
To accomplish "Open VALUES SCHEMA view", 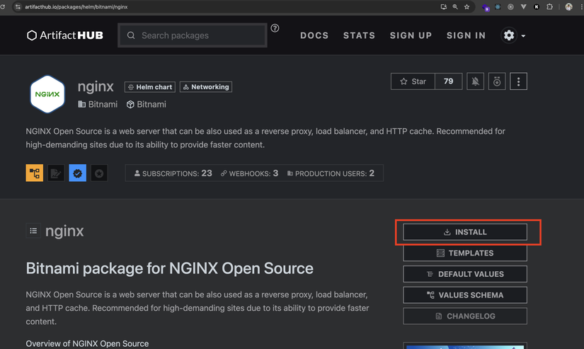I will 465,295.
